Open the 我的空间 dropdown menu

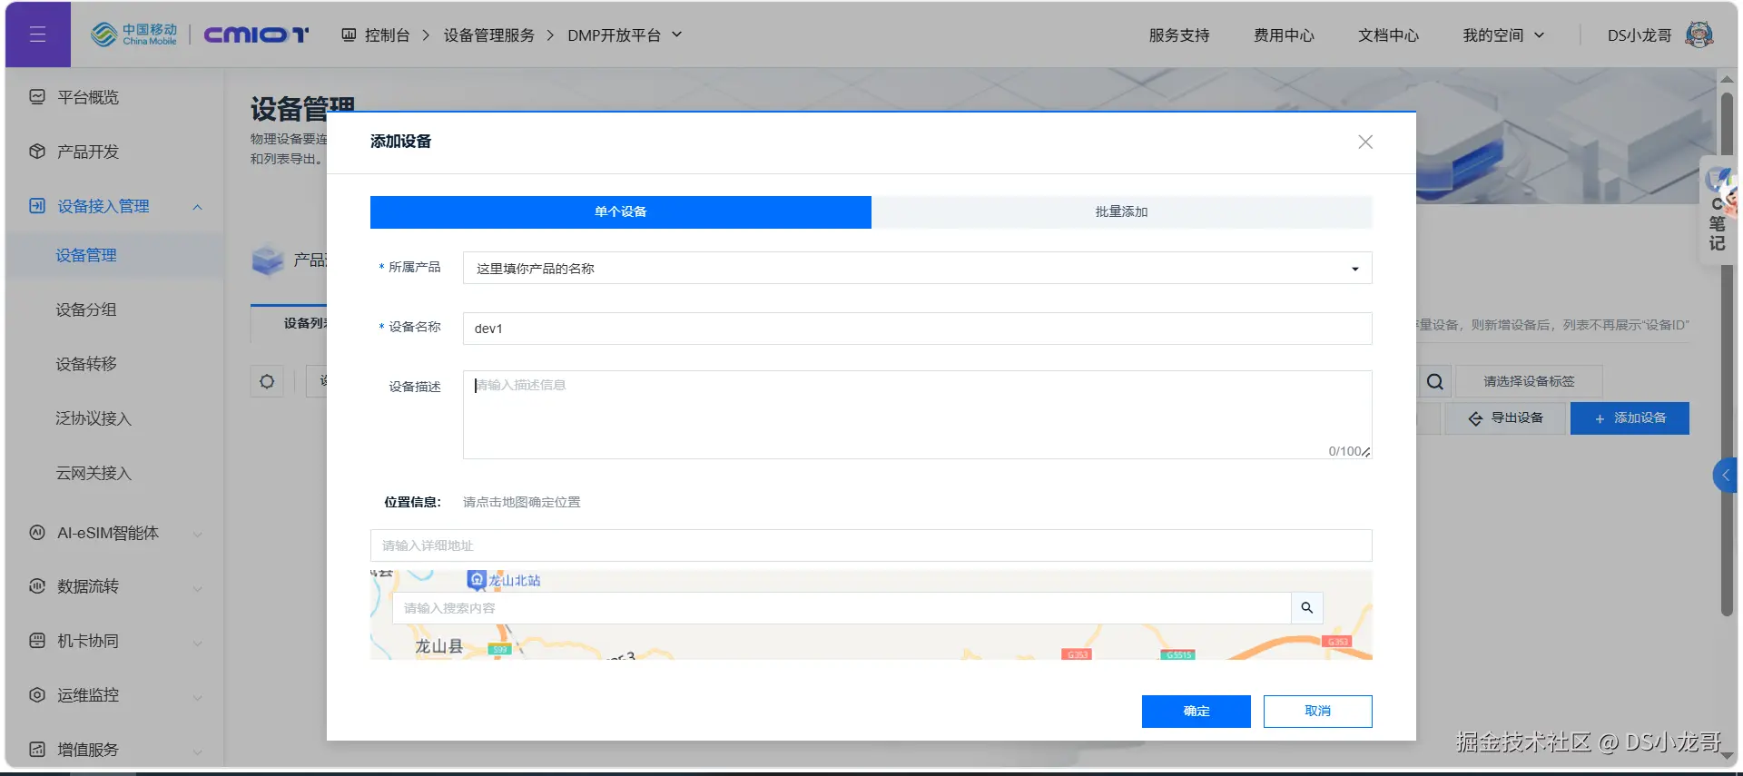point(1503,34)
